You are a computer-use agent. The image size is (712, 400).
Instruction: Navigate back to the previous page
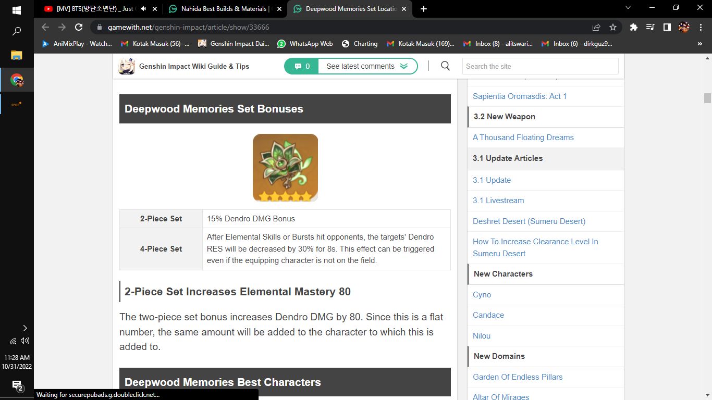click(45, 27)
